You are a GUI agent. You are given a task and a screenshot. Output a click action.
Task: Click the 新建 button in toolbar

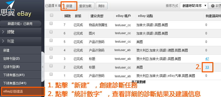(x=69, y=6)
